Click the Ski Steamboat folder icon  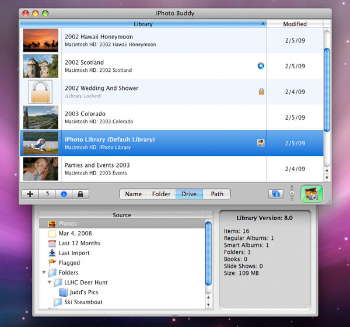tap(58, 302)
